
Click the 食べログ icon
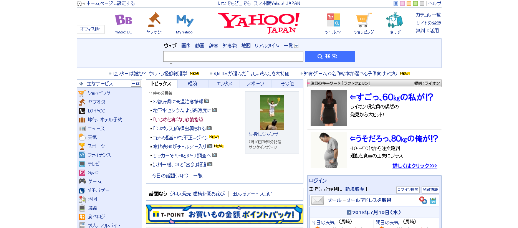pyautogui.click(x=82, y=217)
